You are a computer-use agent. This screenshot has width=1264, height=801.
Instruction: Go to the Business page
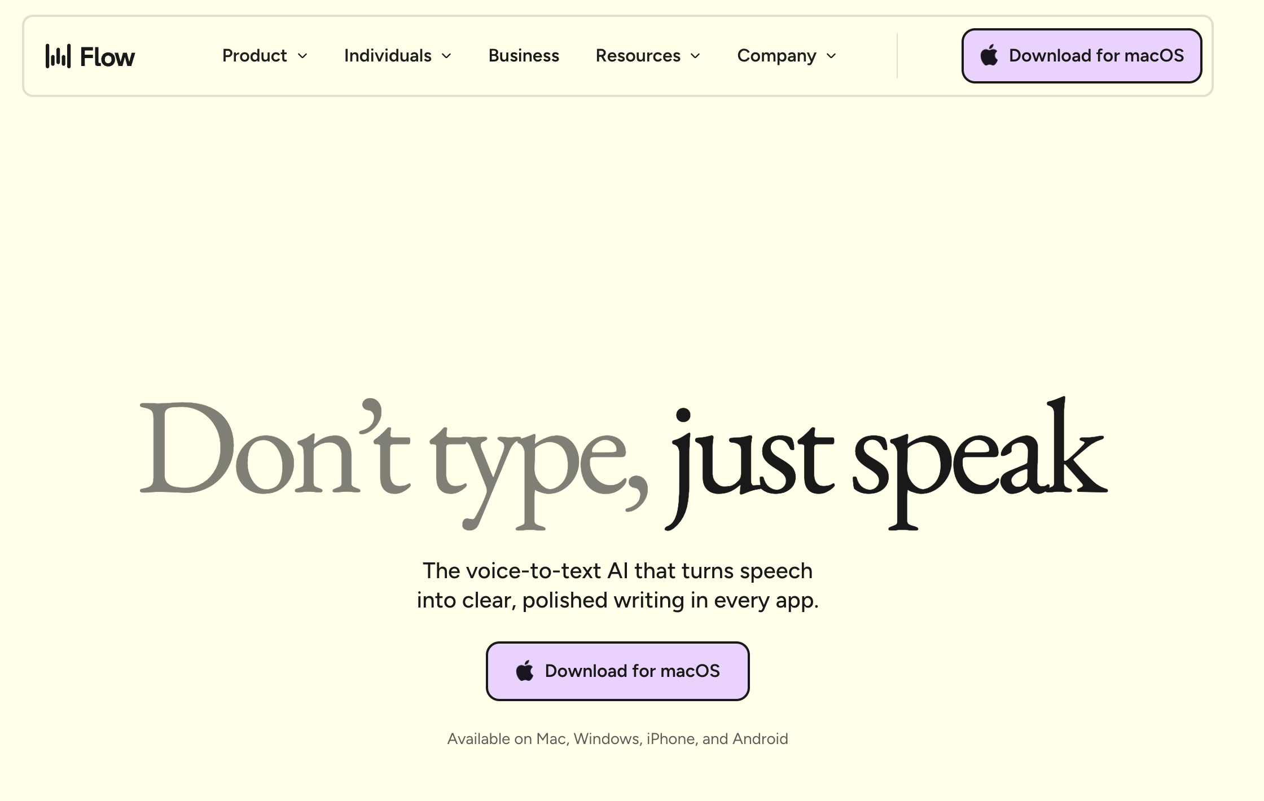(x=524, y=55)
